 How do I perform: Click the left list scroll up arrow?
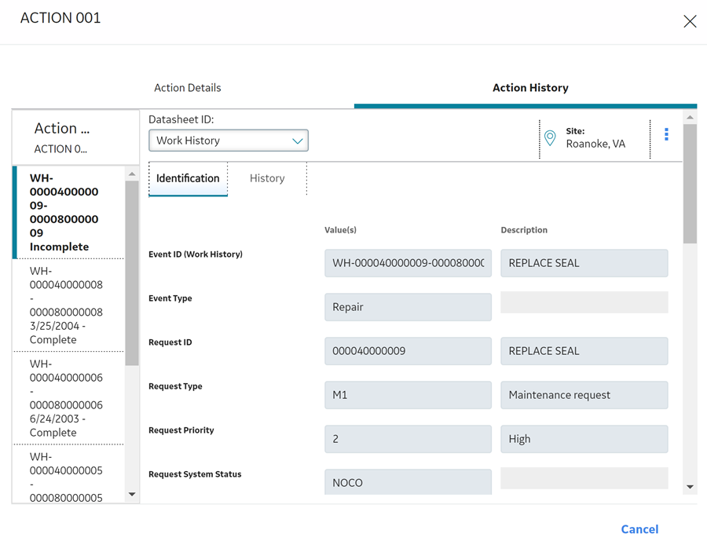[x=132, y=174]
